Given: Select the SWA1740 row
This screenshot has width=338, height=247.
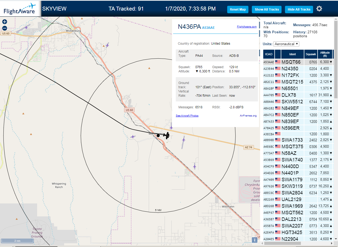Looking at the screenshot, I should coord(298,160).
